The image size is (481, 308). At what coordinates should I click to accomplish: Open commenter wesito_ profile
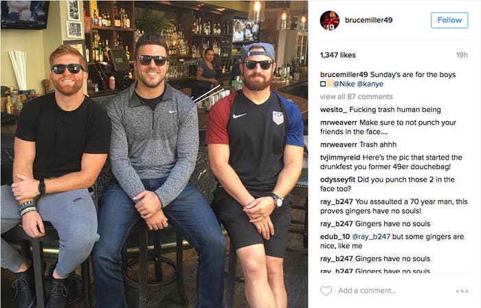coord(334,110)
